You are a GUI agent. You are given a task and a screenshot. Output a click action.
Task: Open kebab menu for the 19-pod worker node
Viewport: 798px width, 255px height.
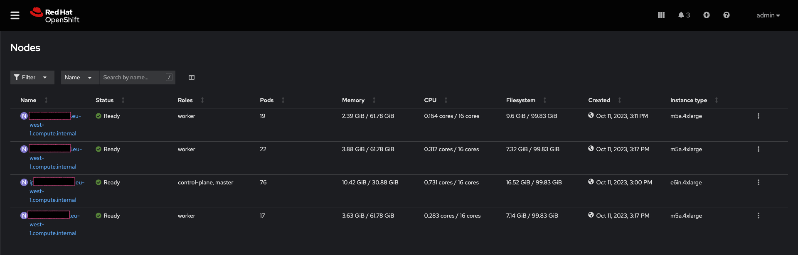(x=758, y=116)
